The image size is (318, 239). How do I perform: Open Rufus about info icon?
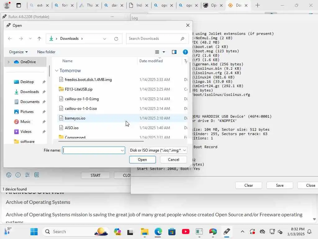point(18,175)
